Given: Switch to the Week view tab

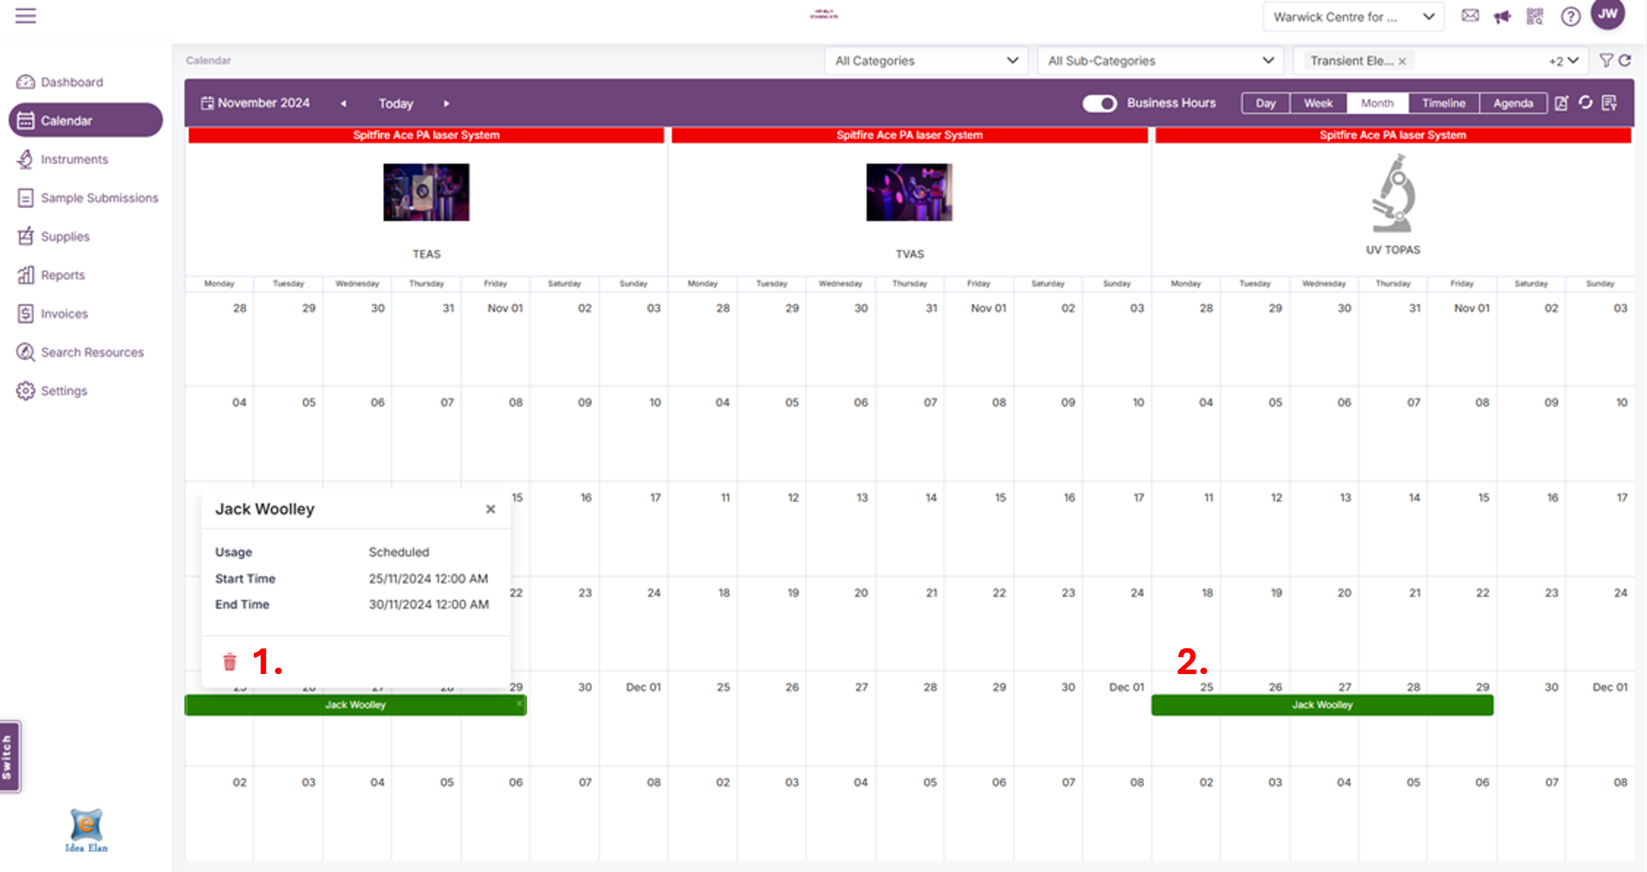Looking at the screenshot, I should 1318,103.
